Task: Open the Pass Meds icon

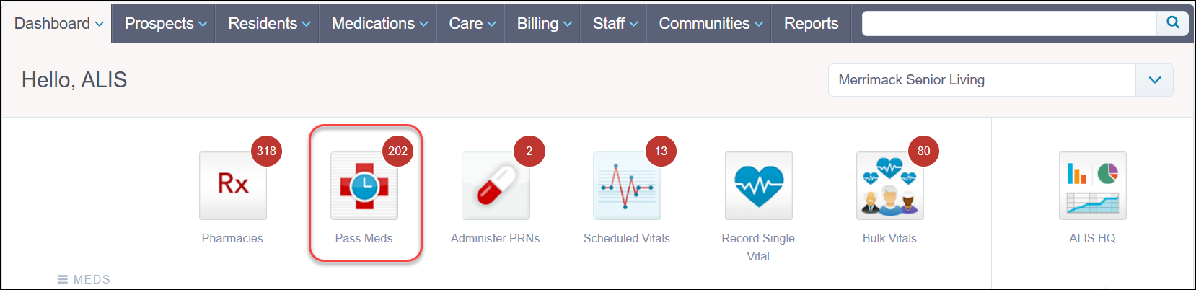Action: pos(364,185)
